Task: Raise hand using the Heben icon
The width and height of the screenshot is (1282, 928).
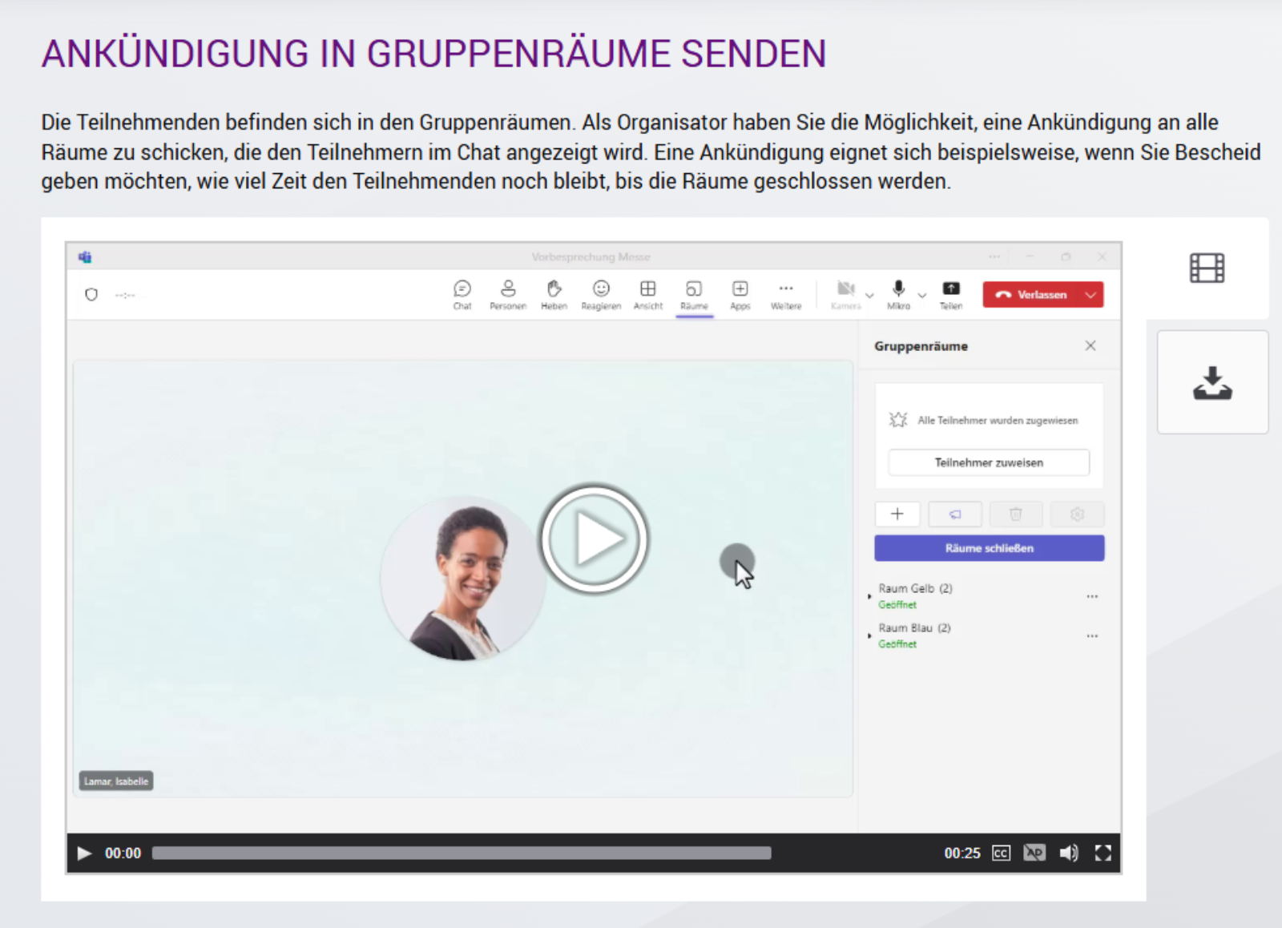Action: 554,294
